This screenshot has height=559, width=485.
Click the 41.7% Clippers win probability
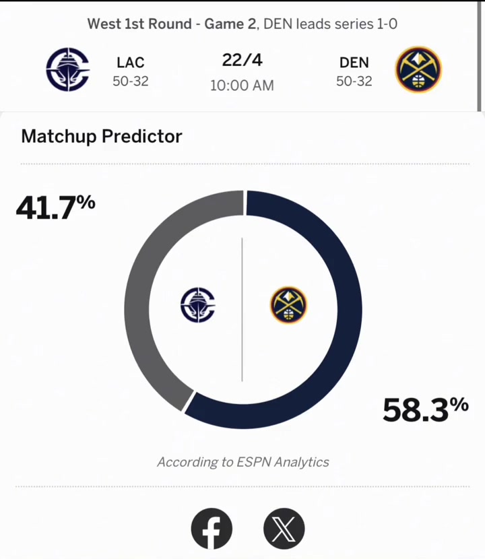(56, 207)
